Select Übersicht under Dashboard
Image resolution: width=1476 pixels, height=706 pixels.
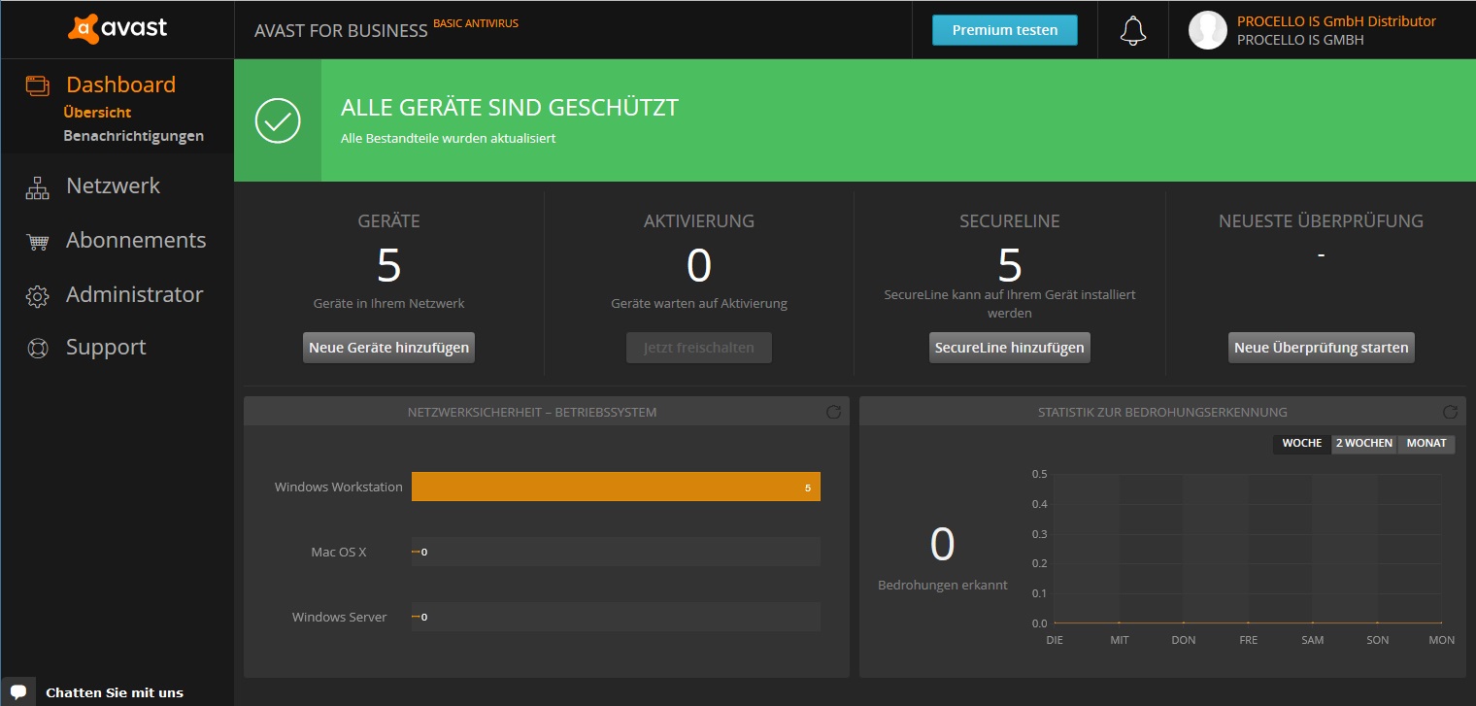(x=97, y=113)
